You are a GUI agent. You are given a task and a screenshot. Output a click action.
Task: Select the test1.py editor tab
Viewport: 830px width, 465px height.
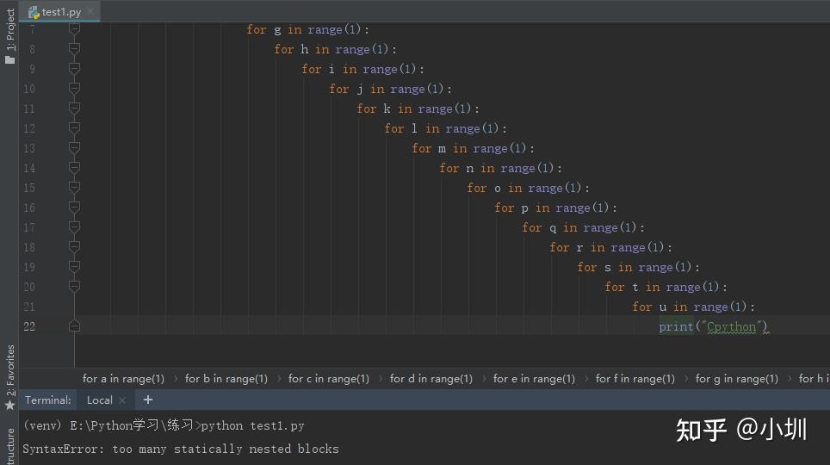point(61,11)
